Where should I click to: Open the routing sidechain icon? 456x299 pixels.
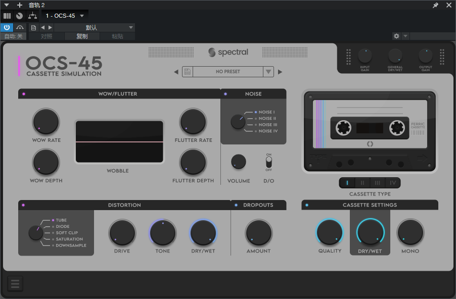click(32, 16)
